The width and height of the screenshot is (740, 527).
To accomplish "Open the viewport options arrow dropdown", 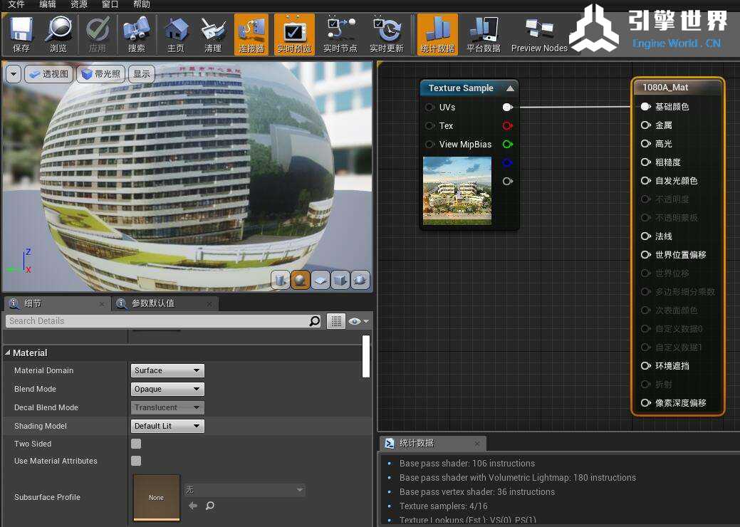I will pyautogui.click(x=14, y=74).
